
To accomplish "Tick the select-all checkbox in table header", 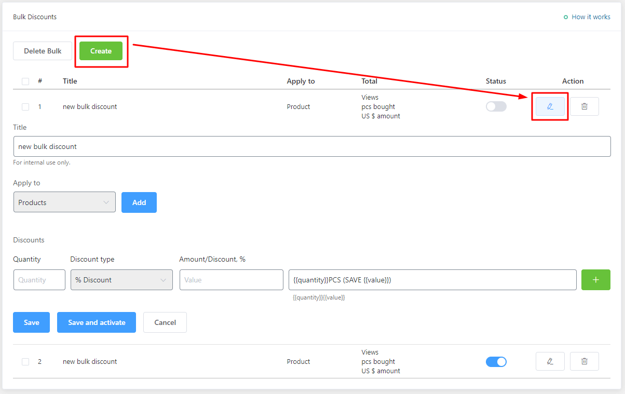I will pyautogui.click(x=25, y=81).
